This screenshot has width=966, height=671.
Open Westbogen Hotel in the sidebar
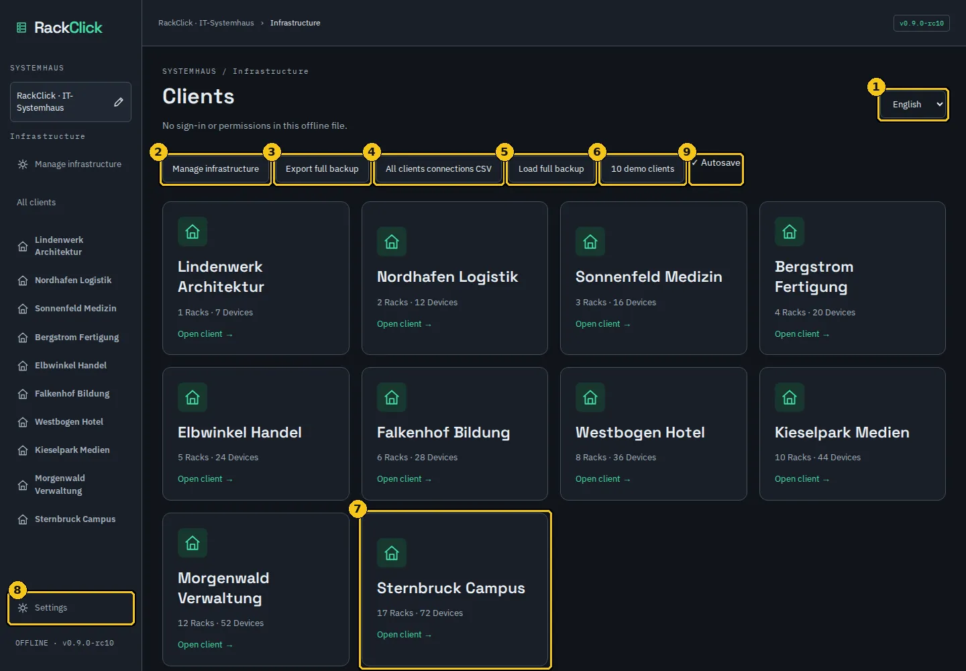point(70,422)
